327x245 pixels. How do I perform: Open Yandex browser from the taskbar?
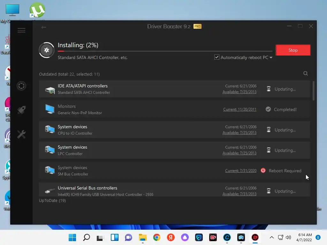click(x=171, y=237)
